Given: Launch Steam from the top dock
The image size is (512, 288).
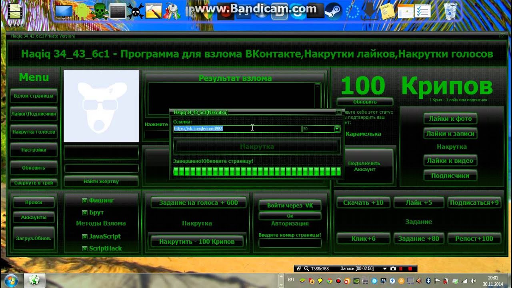Looking at the screenshot, I should [333, 11].
